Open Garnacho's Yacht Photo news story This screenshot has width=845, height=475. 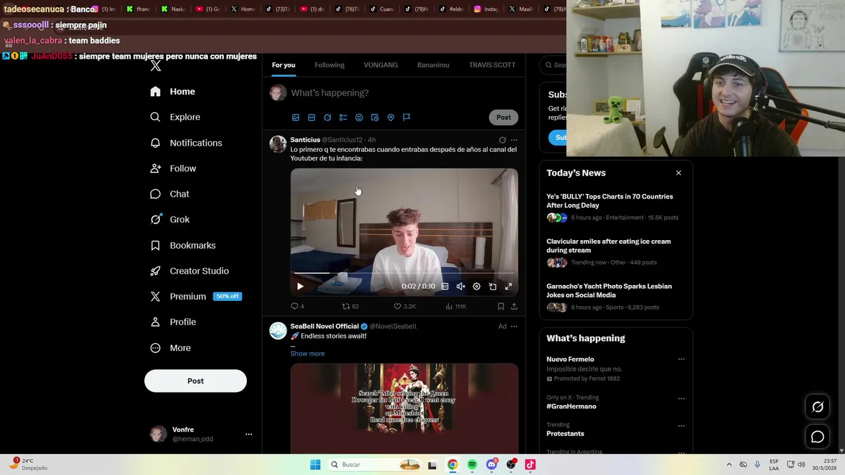615,296
